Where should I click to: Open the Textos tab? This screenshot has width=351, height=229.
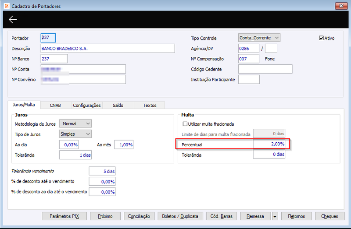pos(150,105)
